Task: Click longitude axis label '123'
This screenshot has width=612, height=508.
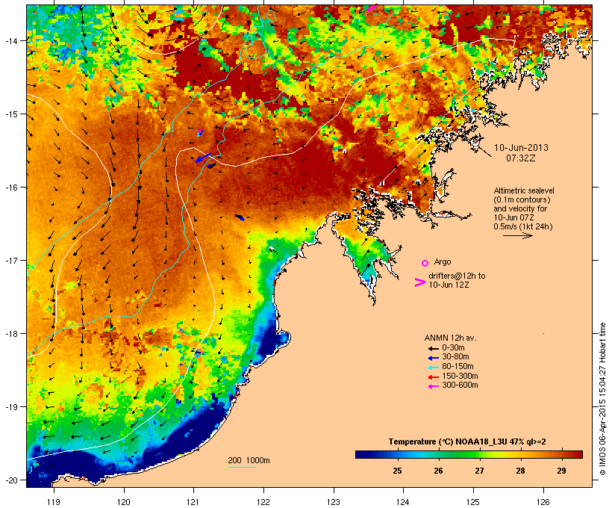Action: (334, 502)
